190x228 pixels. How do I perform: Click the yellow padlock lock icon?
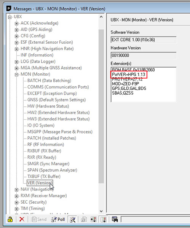10,219
